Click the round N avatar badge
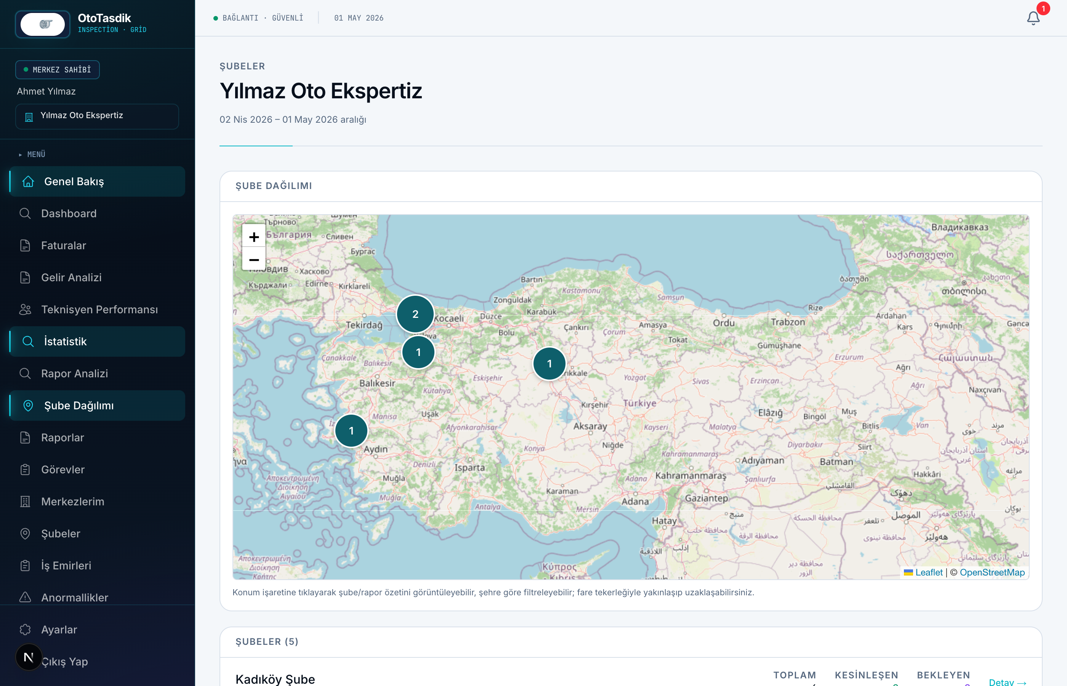1067x686 pixels. pos(29,657)
